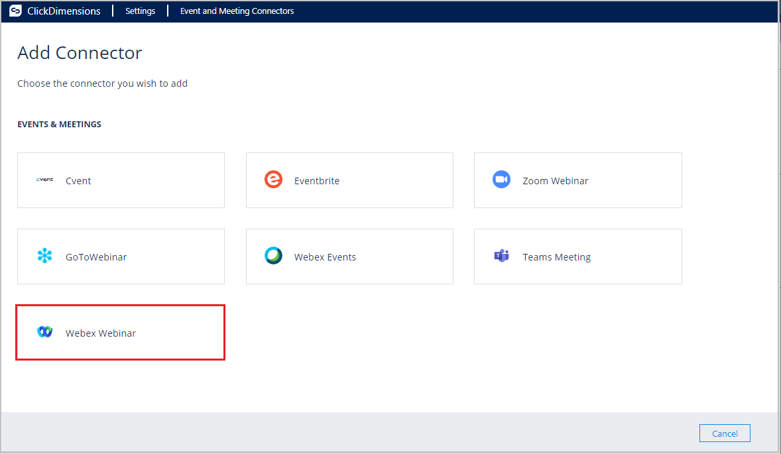Click the Microsoft Teams icon
The height and width of the screenshot is (454, 781).
[502, 256]
